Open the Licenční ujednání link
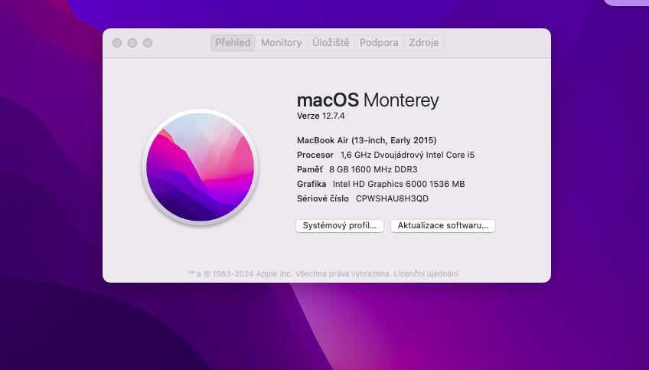 426,274
